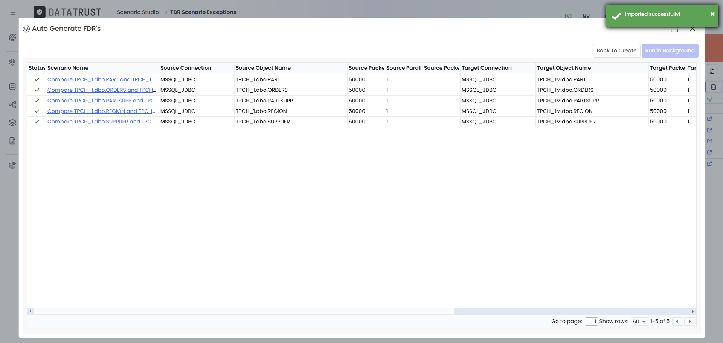Select the TPCH_1.dbo.SUPPLIER source object cell
Screen dimensions: 723x343
(291, 122)
